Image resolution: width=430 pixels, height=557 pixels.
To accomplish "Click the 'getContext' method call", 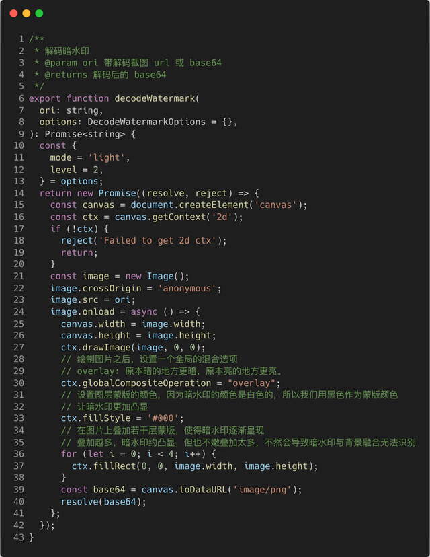I will [179, 217].
